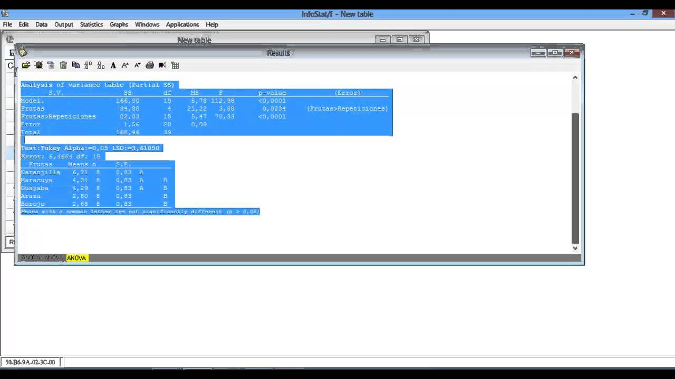The width and height of the screenshot is (675, 379).
Task: Click the Results scrollbar down arrow
Action: tap(575, 248)
